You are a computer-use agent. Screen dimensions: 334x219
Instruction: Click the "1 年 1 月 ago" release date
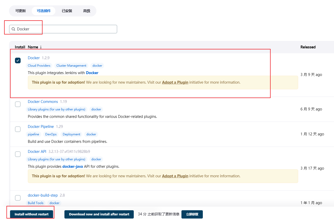[x=311, y=203]
